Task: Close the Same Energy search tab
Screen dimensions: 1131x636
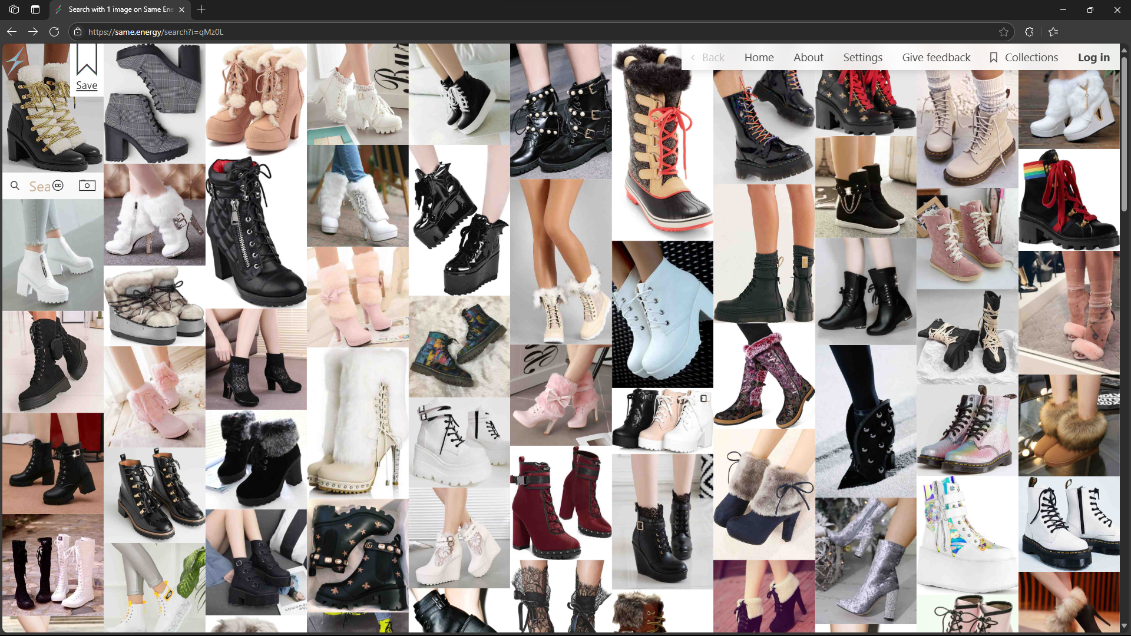Action: (x=181, y=9)
